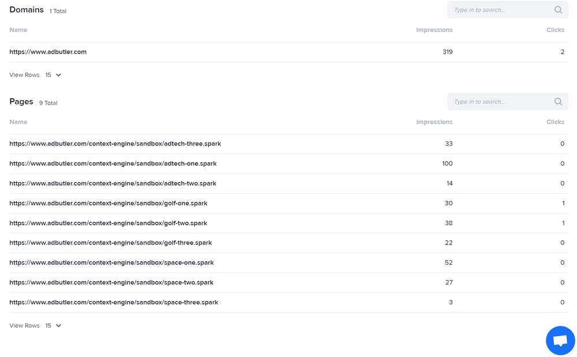Click the 100 impressions value for adtech-one
This screenshot has width=577, height=357.
click(448, 164)
